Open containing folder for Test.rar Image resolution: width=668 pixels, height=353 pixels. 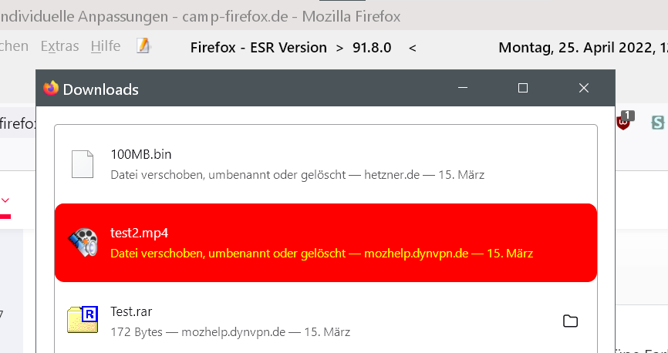(x=571, y=321)
